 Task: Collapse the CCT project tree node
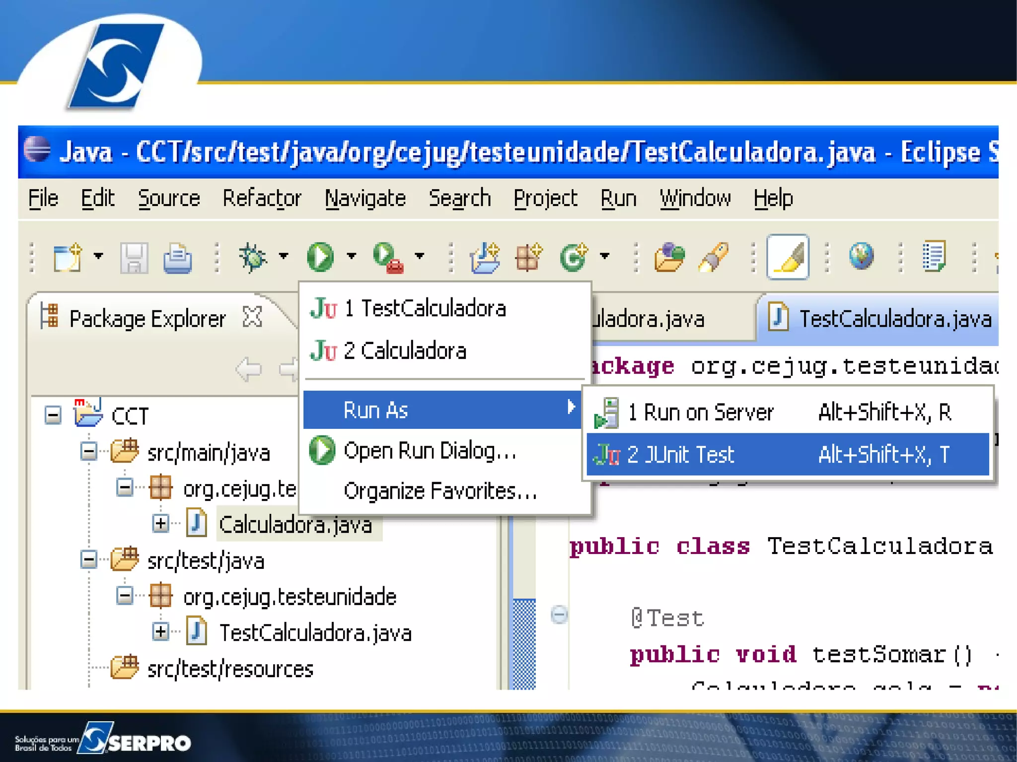[x=53, y=415]
